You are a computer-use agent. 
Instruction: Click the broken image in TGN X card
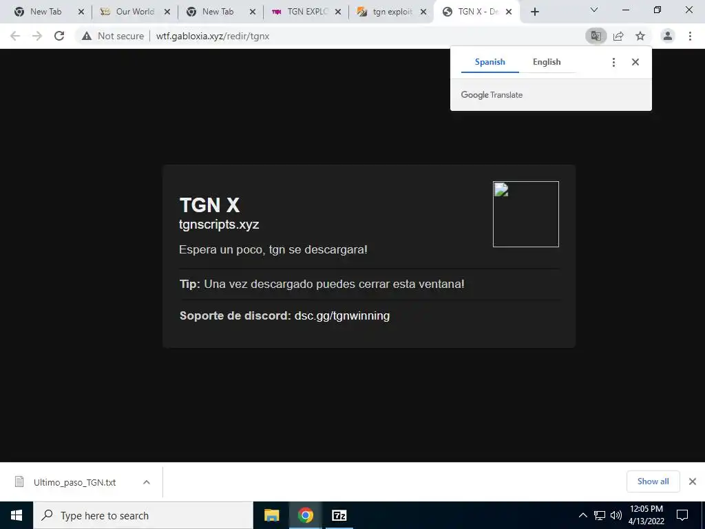click(x=525, y=214)
